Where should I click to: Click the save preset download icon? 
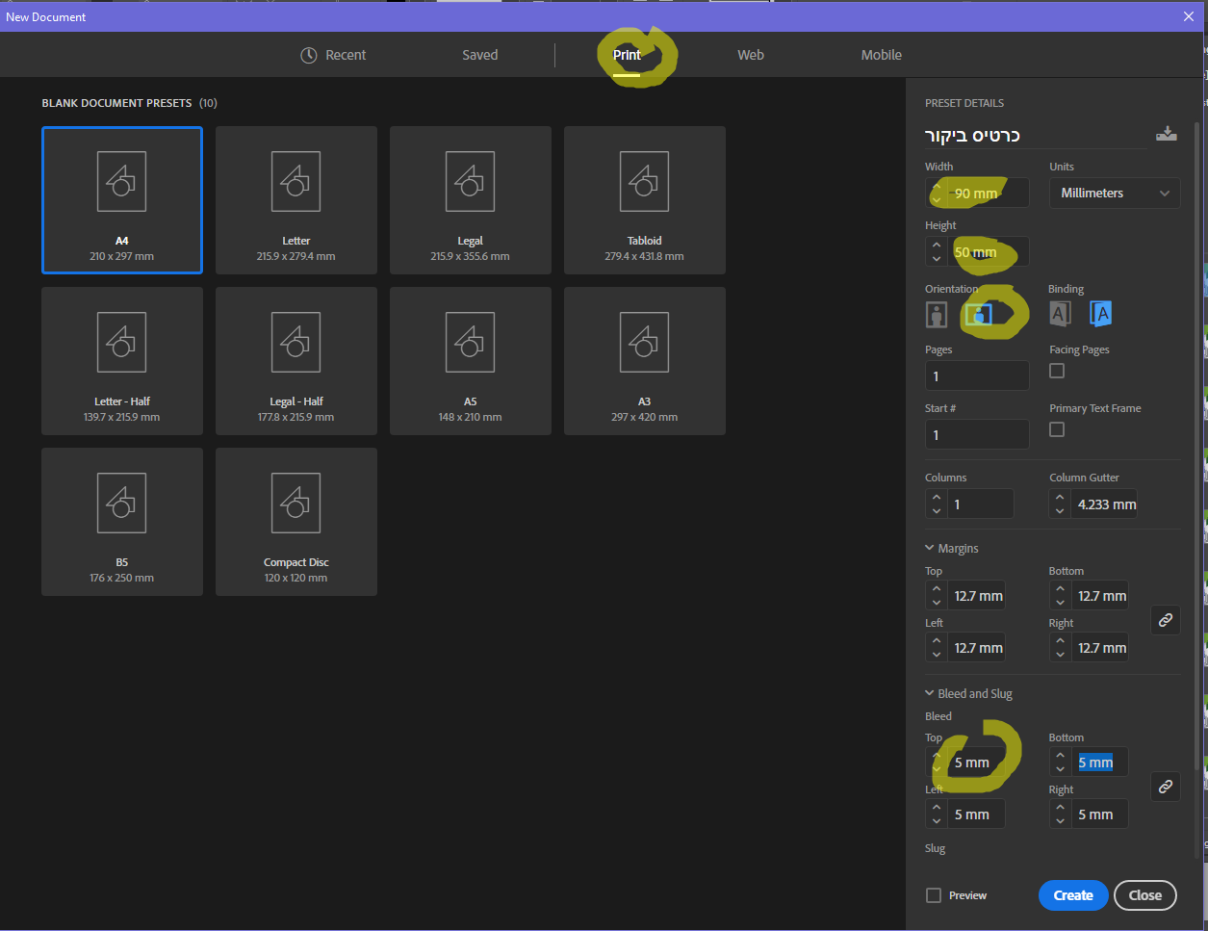(1166, 134)
